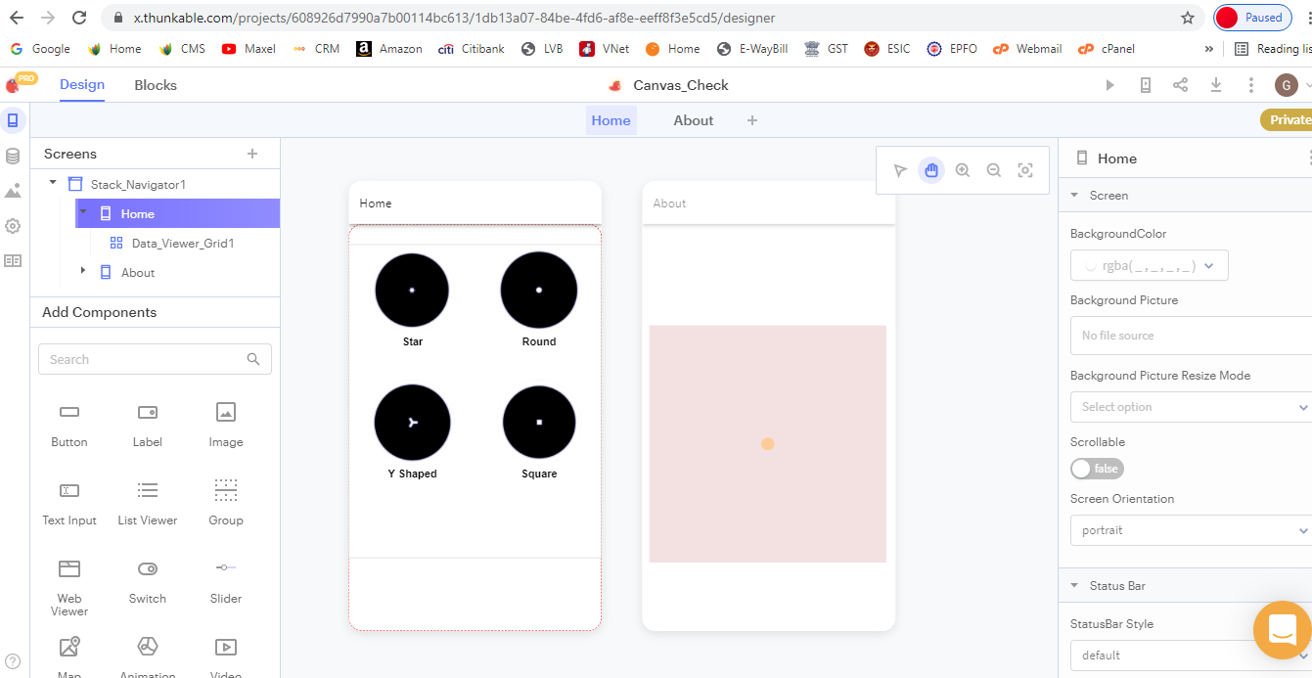
Task: Click the Star canvas thumbnail
Action: click(x=412, y=290)
